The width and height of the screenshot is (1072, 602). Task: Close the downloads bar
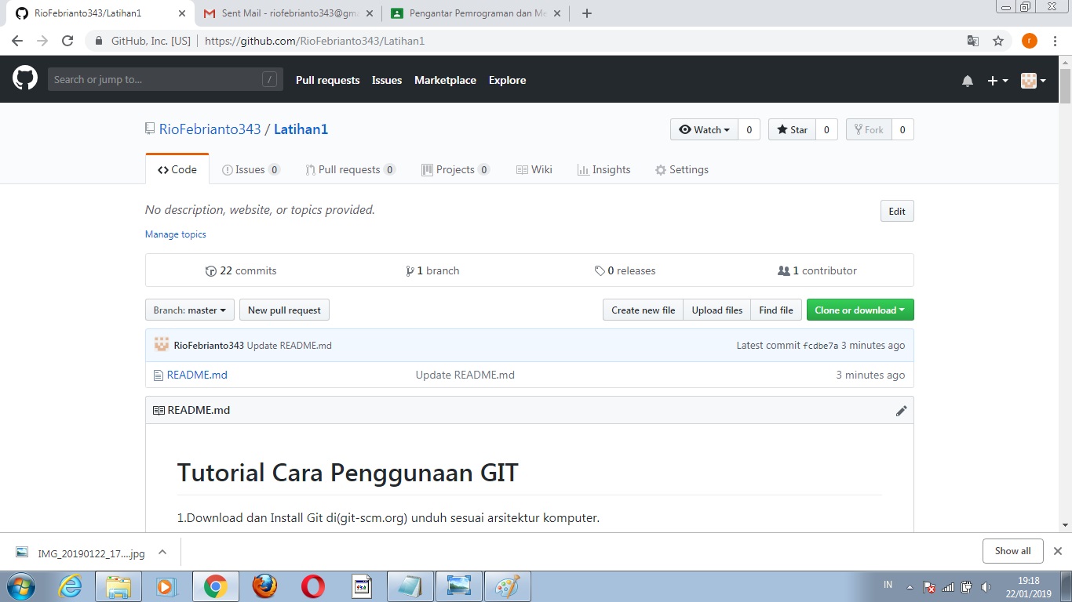pyautogui.click(x=1057, y=551)
